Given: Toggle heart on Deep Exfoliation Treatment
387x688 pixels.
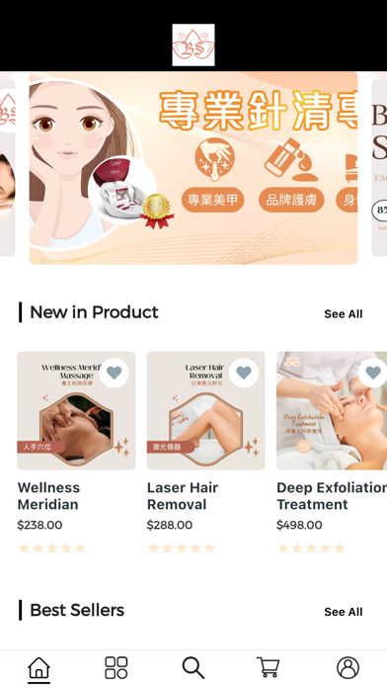Looking at the screenshot, I should pos(373,373).
